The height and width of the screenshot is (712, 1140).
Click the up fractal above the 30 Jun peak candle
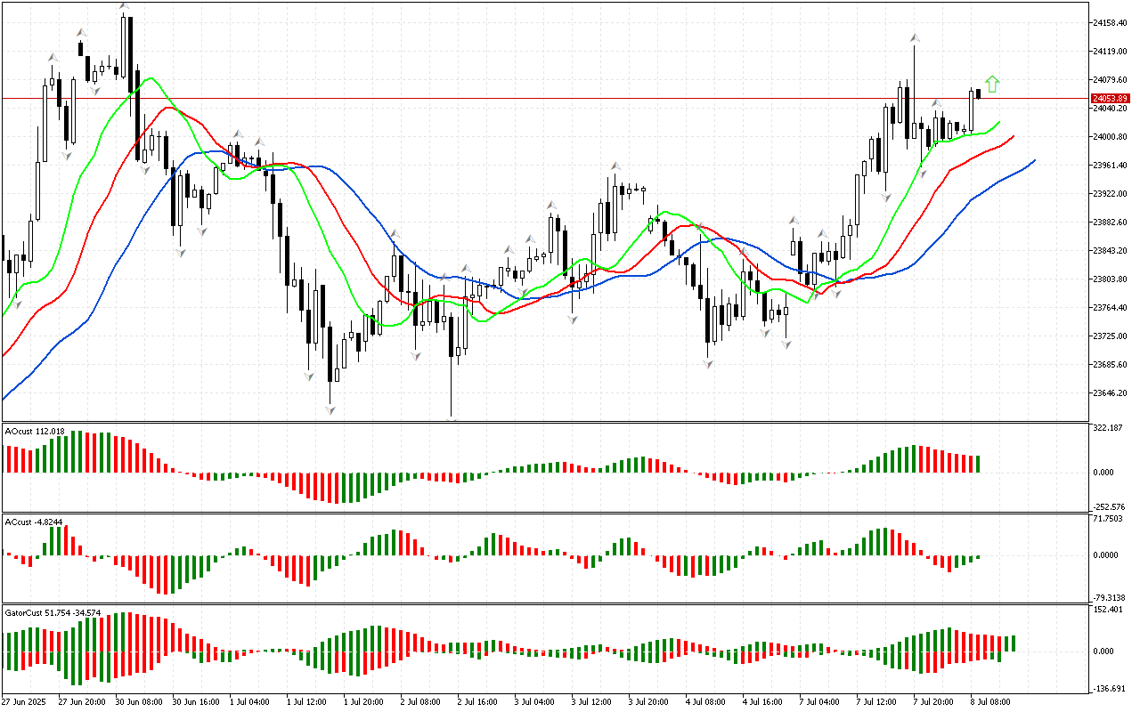coord(124,7)
